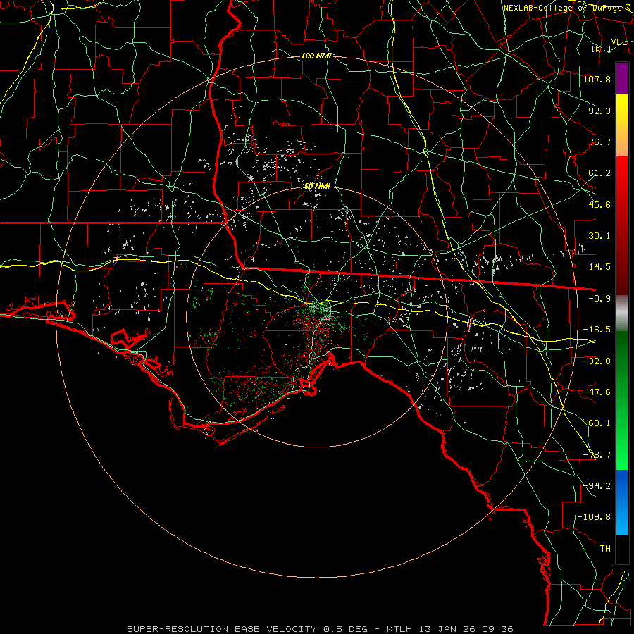Viewport: 634px width, 634px height.
Task: Click the VEL legend title
Action: tap(619, 42)
